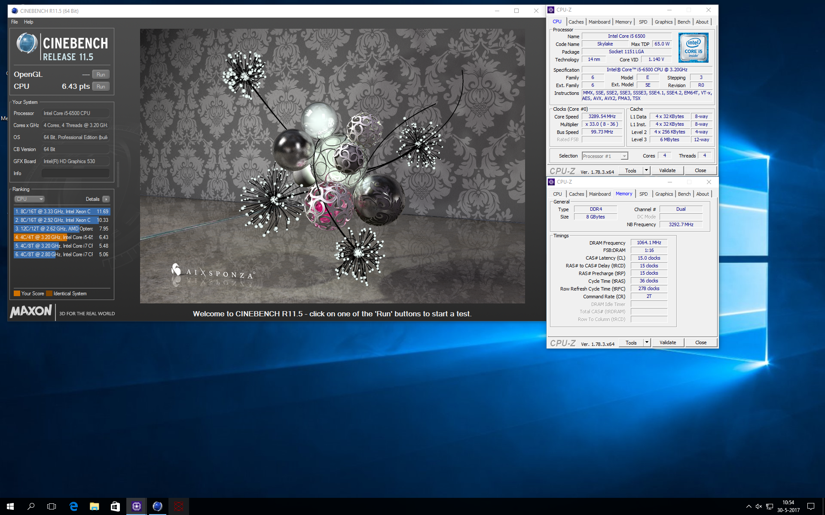The height and width of the screenshot is (515, 825).
Task: Run the CPU benchmark test
Action: (101, 86)
